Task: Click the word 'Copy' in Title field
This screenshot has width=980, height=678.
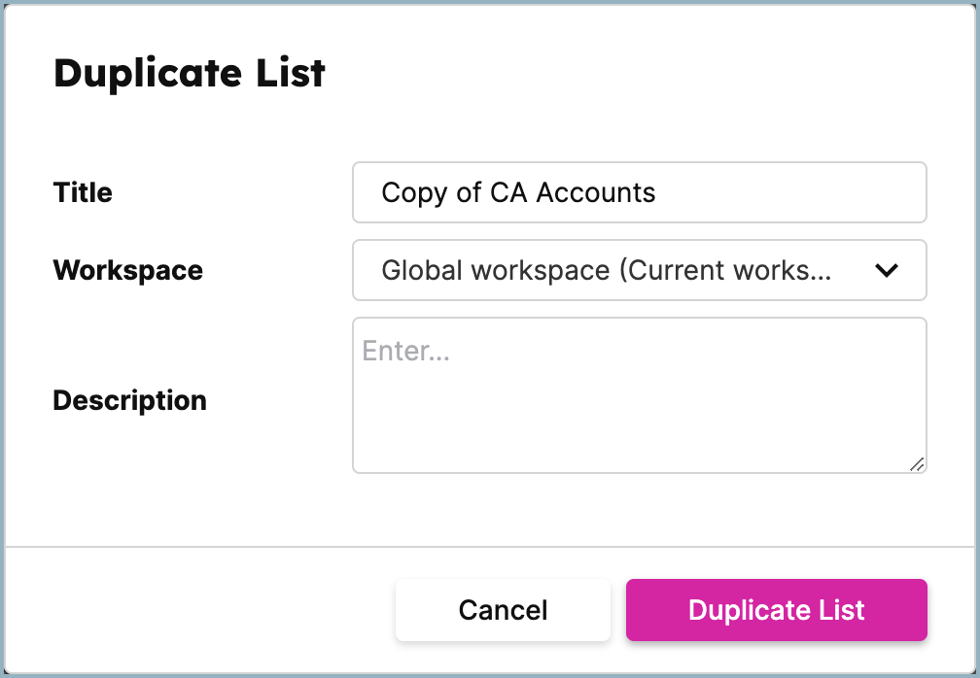Action: (415, 193)
